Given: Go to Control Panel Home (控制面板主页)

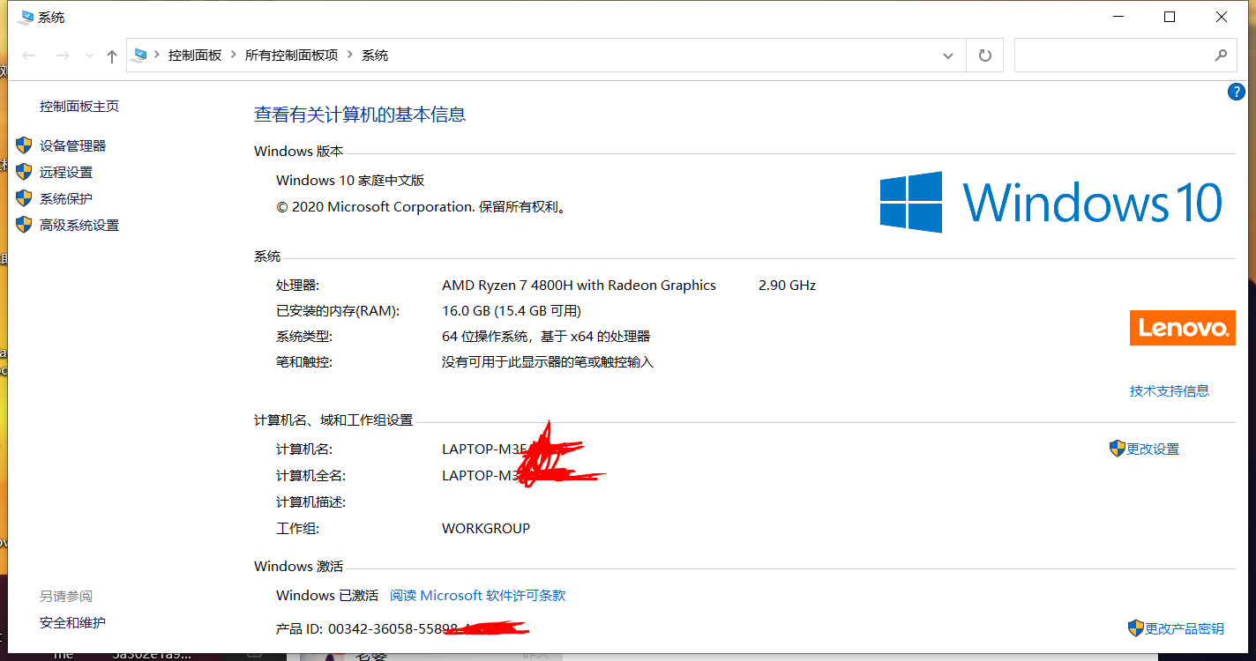Looking at the screenshot, I should 79,107.
